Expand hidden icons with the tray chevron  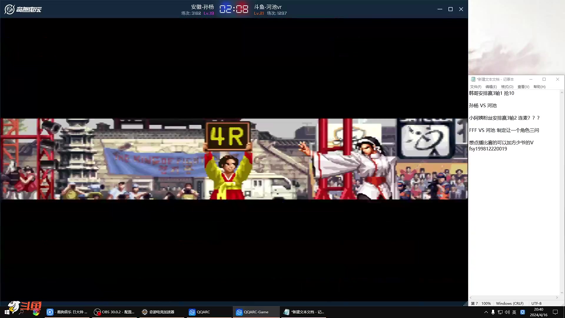click(486, 312)
